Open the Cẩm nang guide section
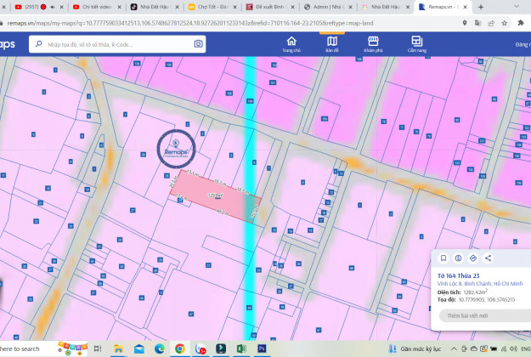Viewport: 531px width, 357px height. click(417, 43)
